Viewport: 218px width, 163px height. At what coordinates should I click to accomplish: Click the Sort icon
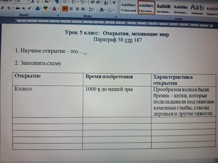106,2
